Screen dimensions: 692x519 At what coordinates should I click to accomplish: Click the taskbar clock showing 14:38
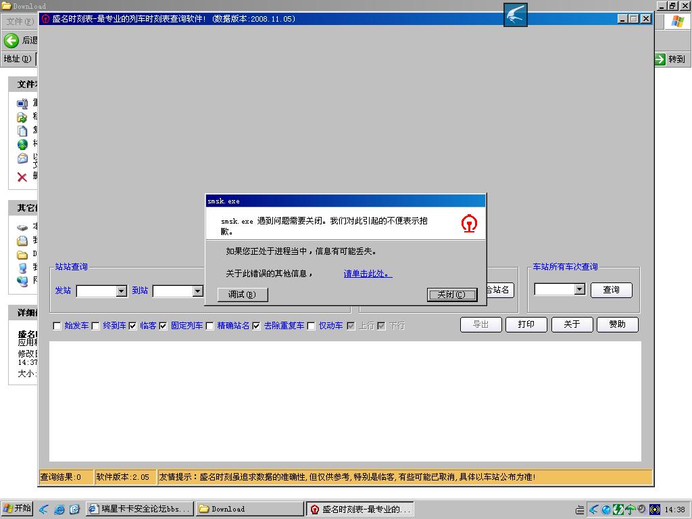[675, 510]
